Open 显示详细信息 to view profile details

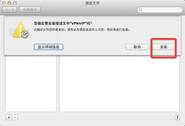(x=48, y=47)
